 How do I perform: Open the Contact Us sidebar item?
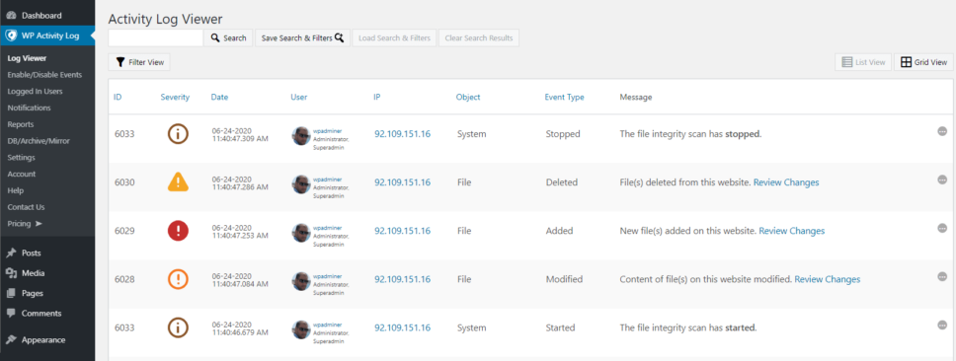point(26,207)
